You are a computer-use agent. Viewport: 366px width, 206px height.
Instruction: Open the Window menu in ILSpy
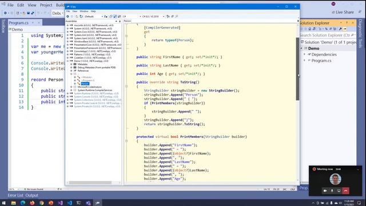(x=84, y=11)
